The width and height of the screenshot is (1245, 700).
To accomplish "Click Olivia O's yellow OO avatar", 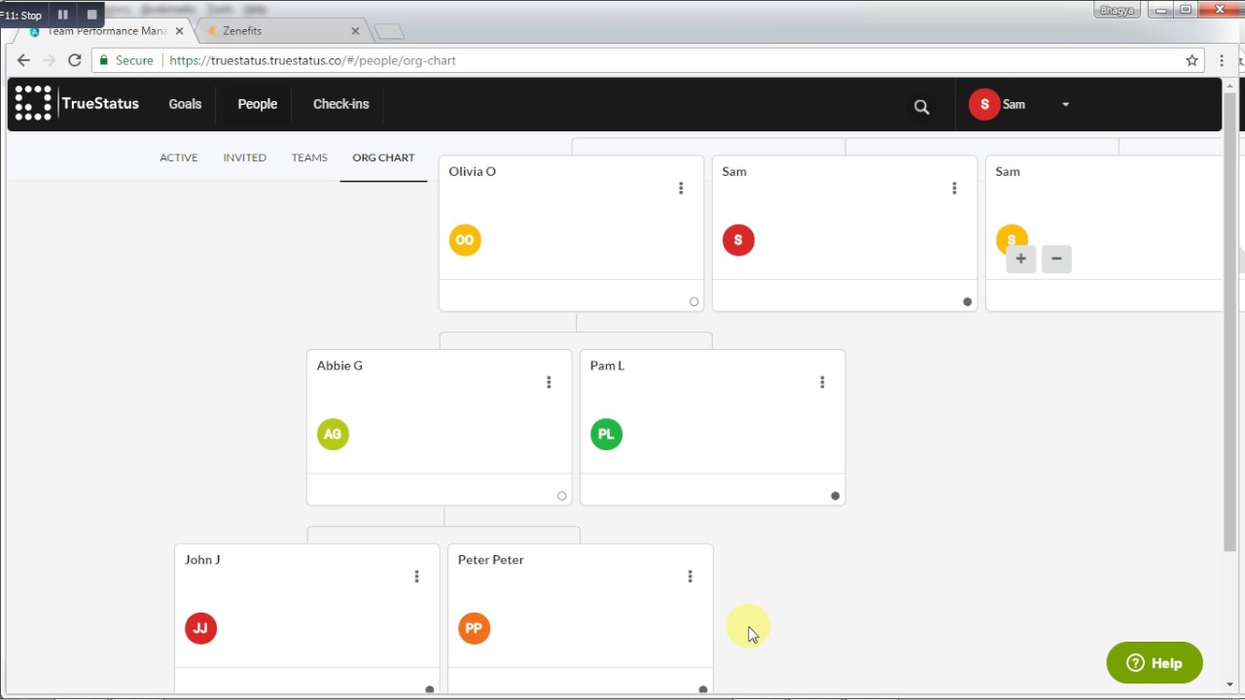I will pyautogui.click(x=465, y=240).
